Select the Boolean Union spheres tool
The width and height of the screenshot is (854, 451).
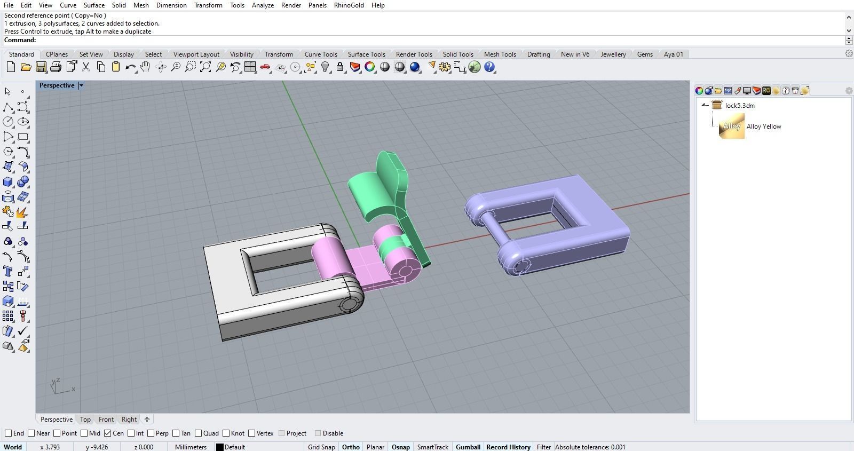(x=23, y=181)
